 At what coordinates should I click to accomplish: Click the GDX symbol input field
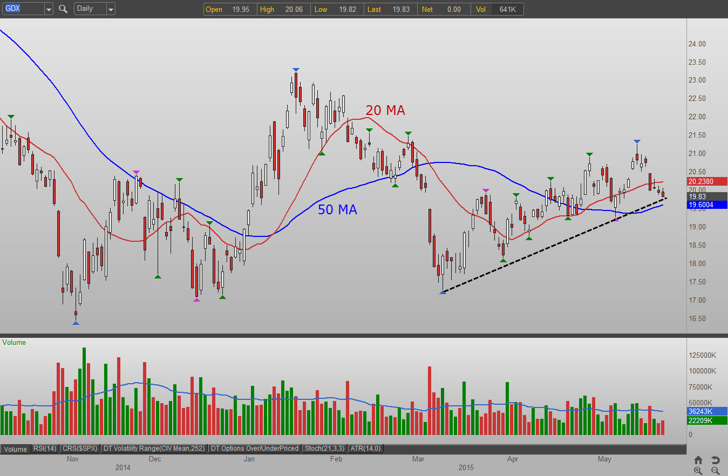click(23, 9)
